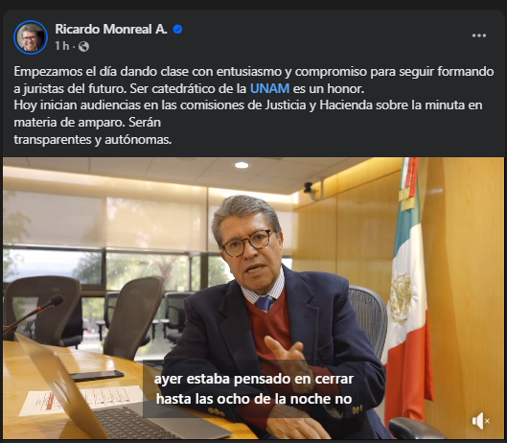This screenshot has width=507, height=443.
Task: Click the globe public audience icon
Action: [x=83, y=47]
